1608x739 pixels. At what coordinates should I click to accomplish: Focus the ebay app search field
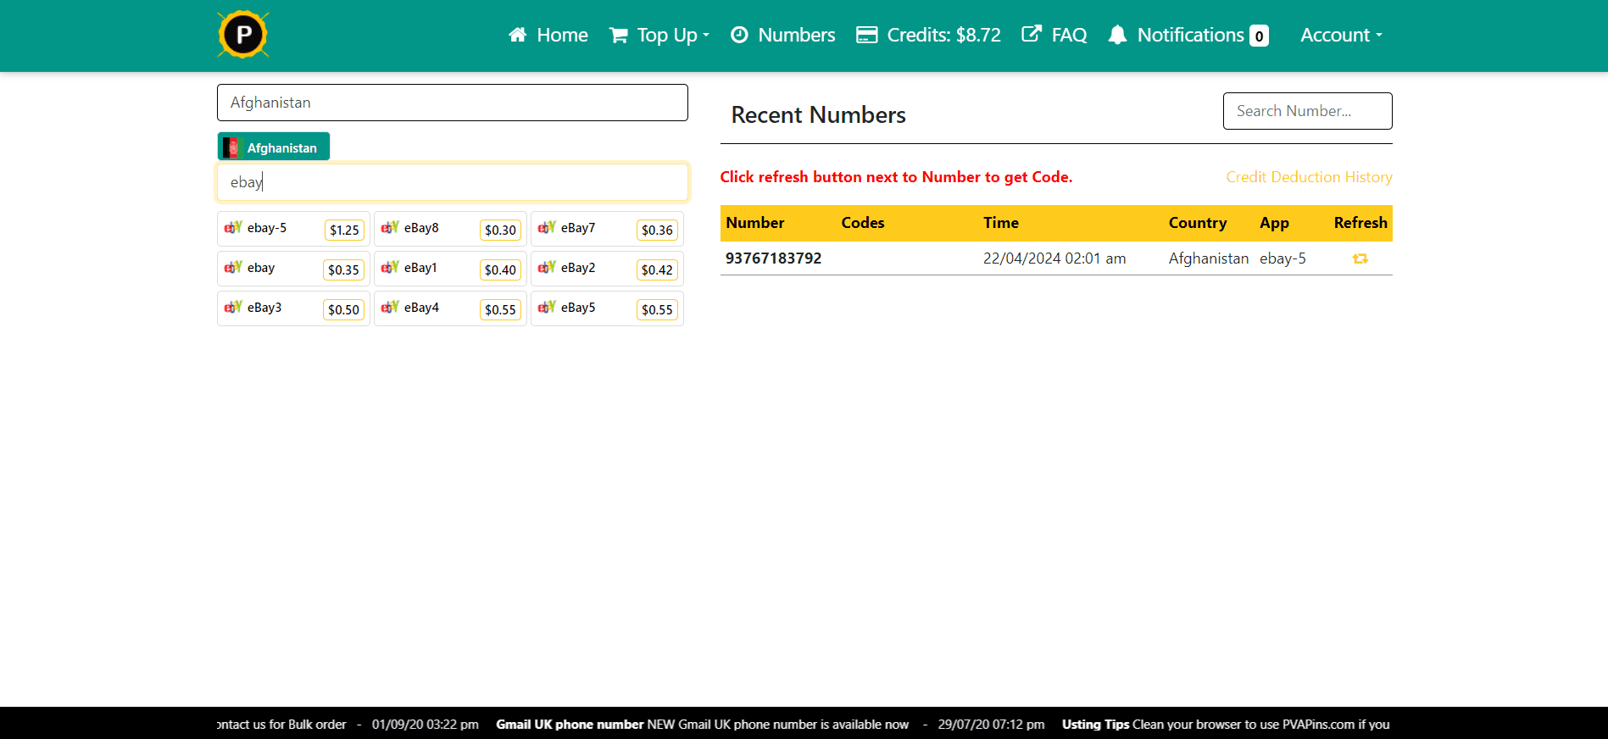click(453, 182)
